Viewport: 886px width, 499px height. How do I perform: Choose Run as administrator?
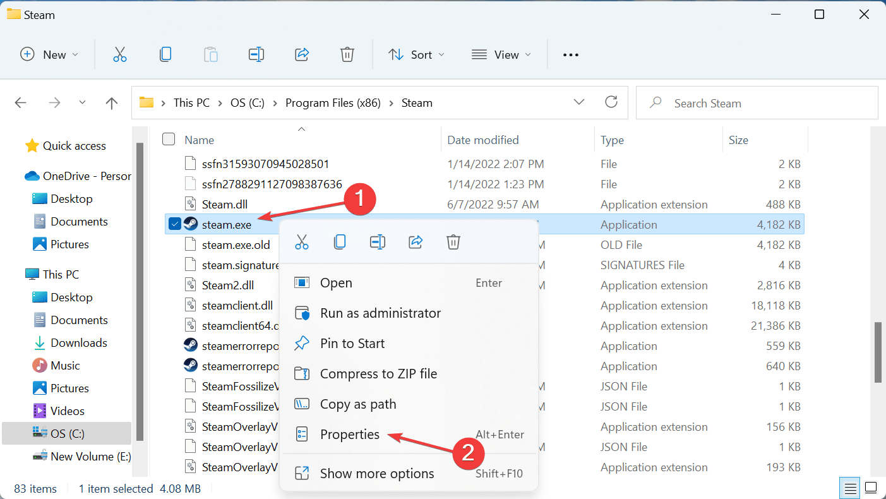pos(409,313)
